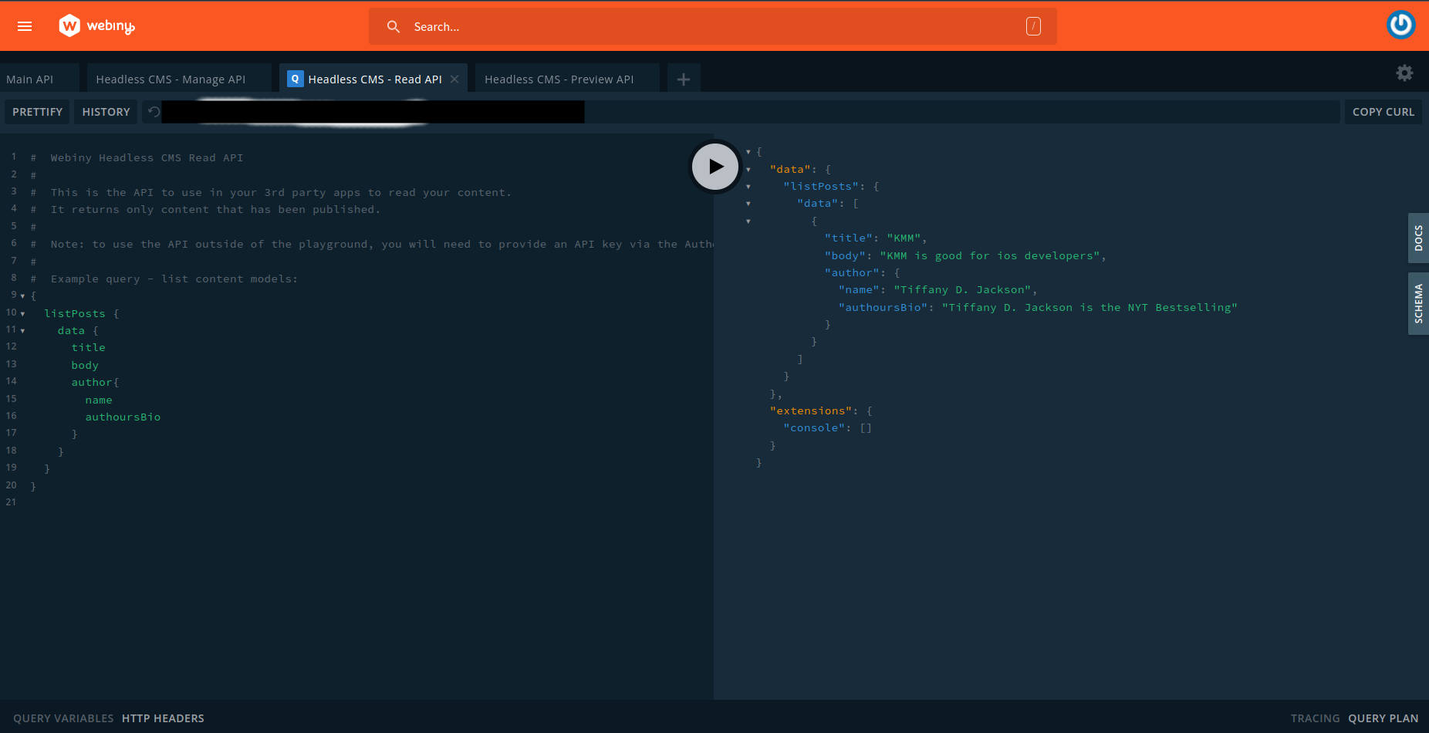
Task: Open the settings gear for the playground
Action: (x=1404, y=73)
